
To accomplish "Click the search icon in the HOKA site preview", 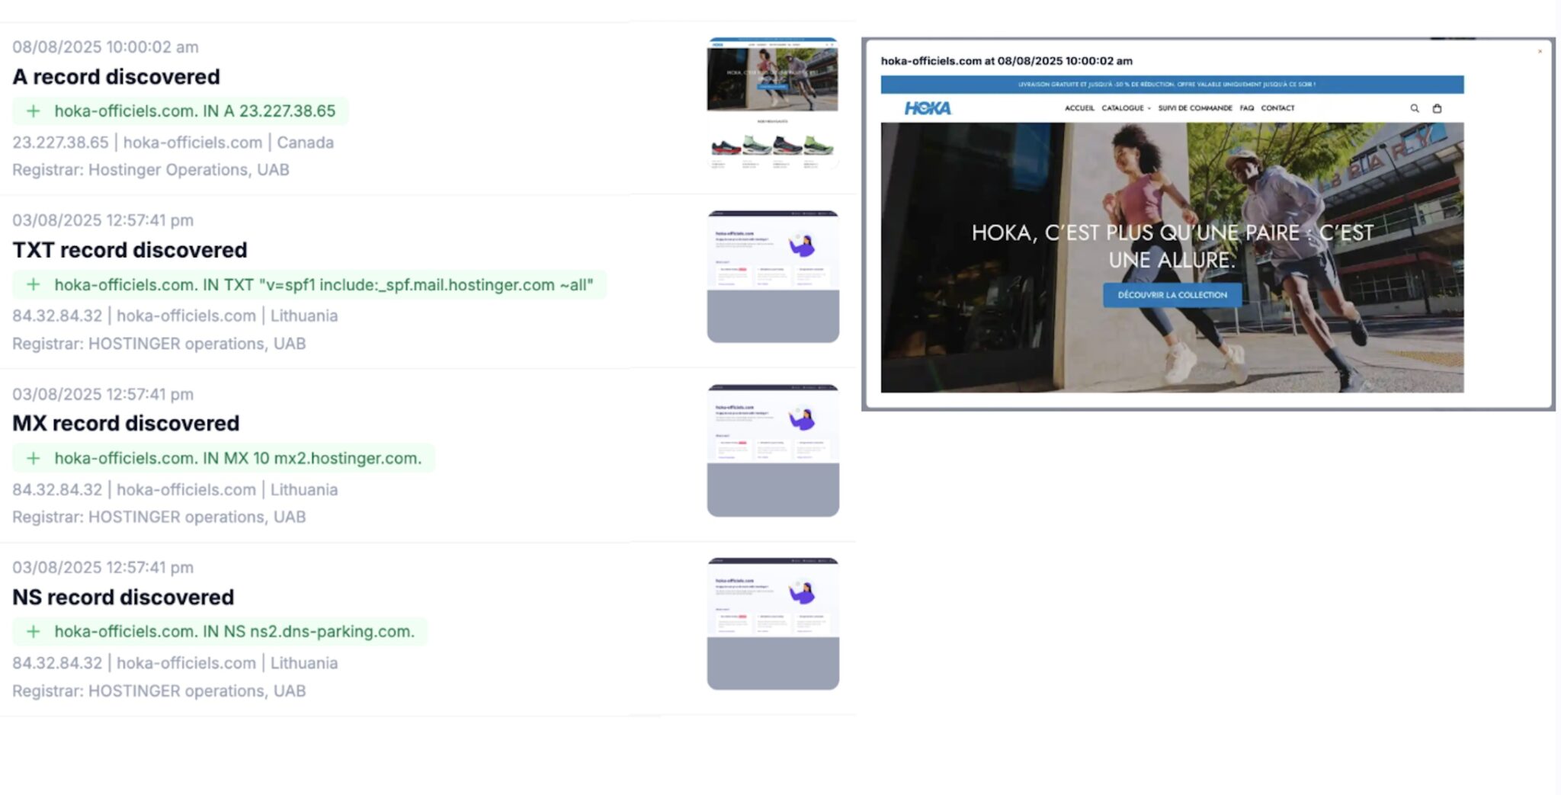I will pos(1415,108).
